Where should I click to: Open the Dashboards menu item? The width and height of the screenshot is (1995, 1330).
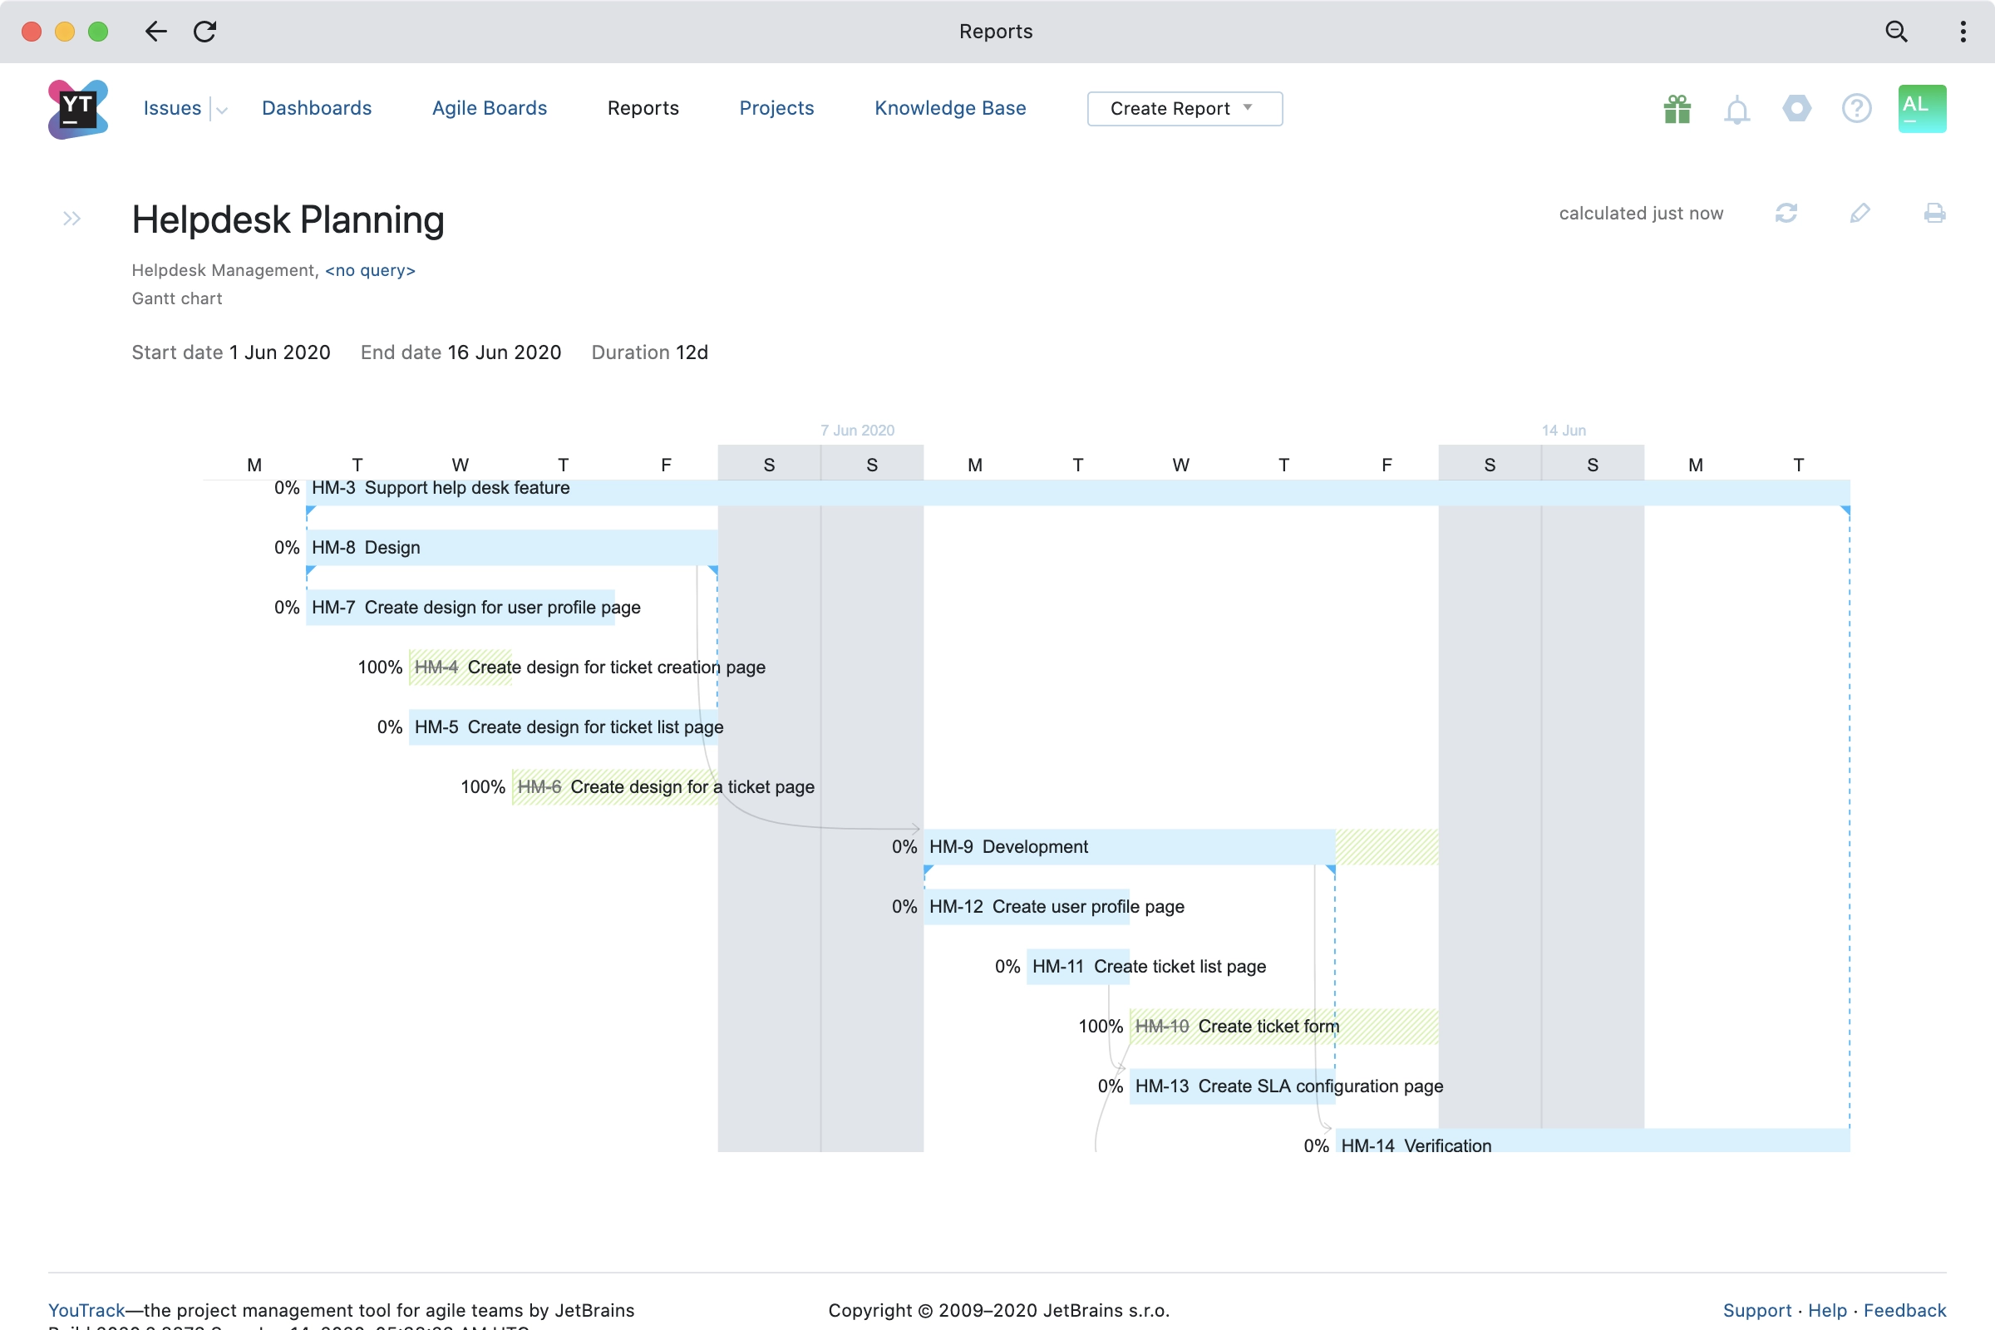click(317, 109)
